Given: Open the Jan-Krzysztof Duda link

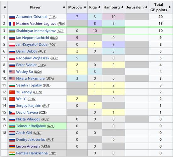Looking at the screenshot, I should pos(32,45).
